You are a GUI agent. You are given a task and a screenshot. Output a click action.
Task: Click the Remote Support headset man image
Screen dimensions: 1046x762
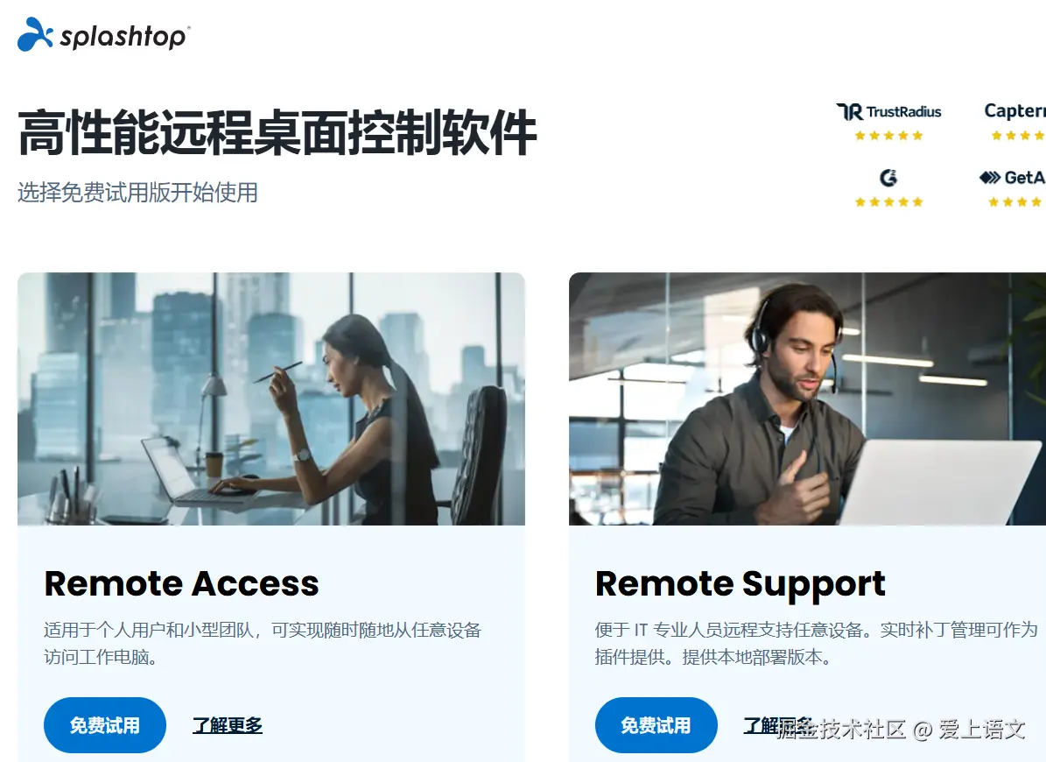pos(807,399)
